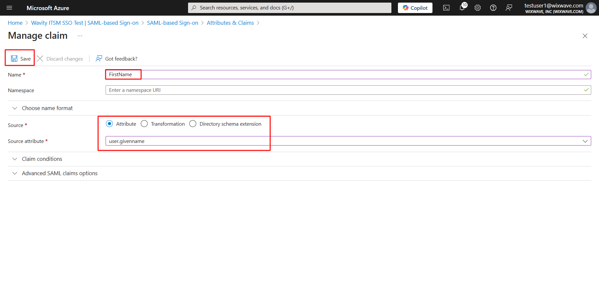Click the Microsoft Azure home title
Screen dimensions: 599x295
click(x=48, y=8)
